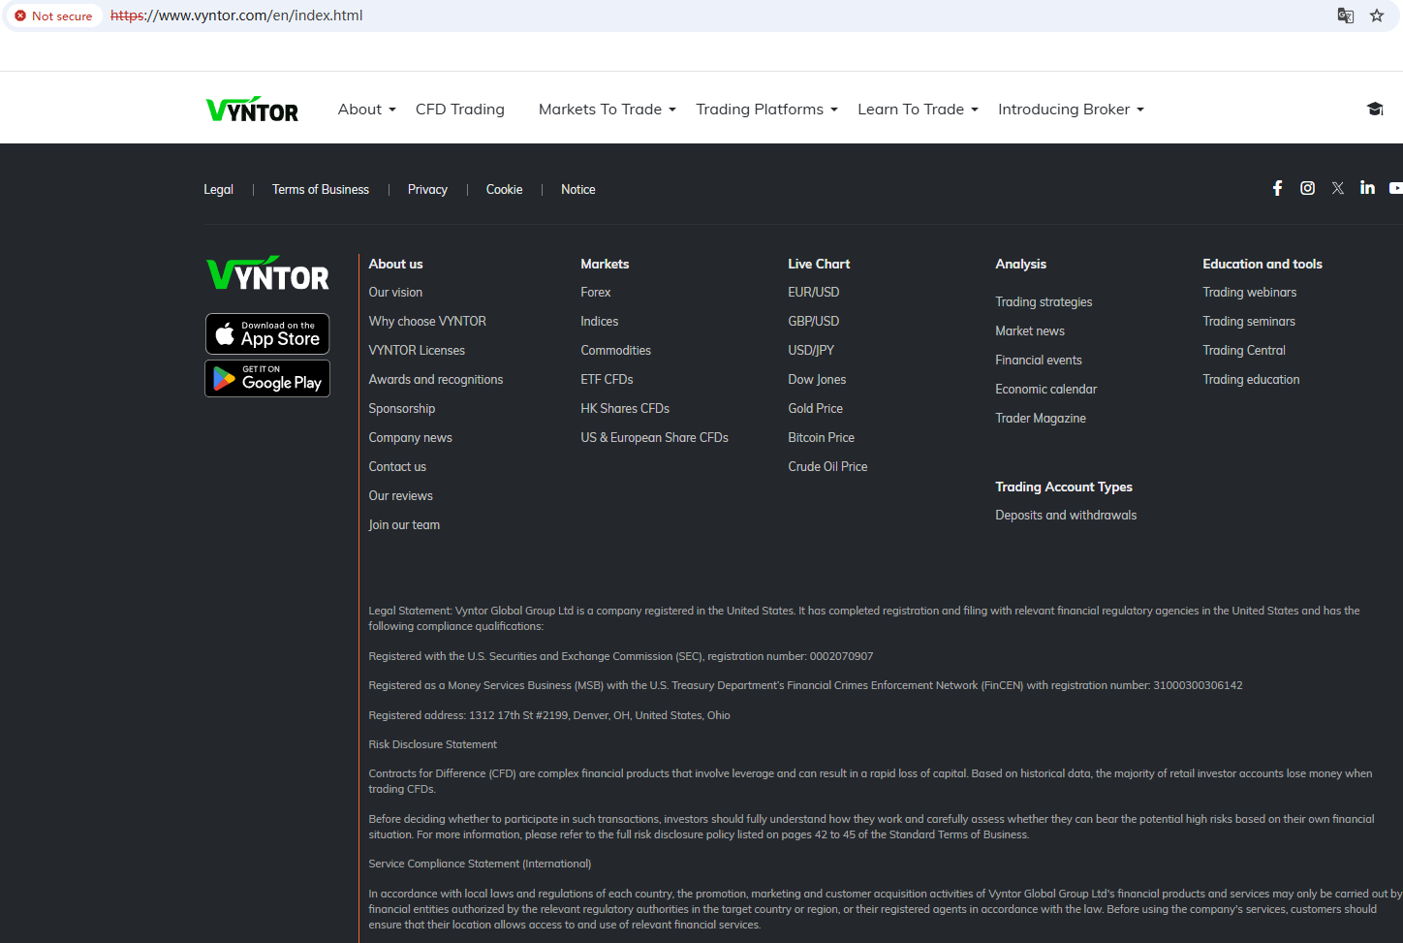Viewport: 1403px width, 943px height.
Task: Open the Trading Central link
Action: [x=1244, y=351]
